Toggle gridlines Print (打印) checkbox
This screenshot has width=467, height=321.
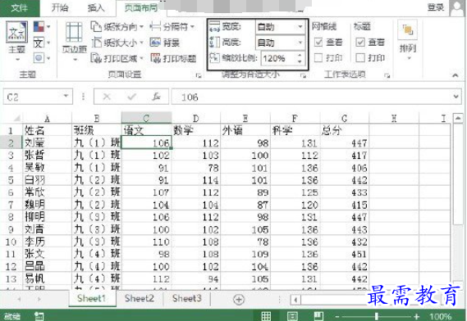pos(318,57)
